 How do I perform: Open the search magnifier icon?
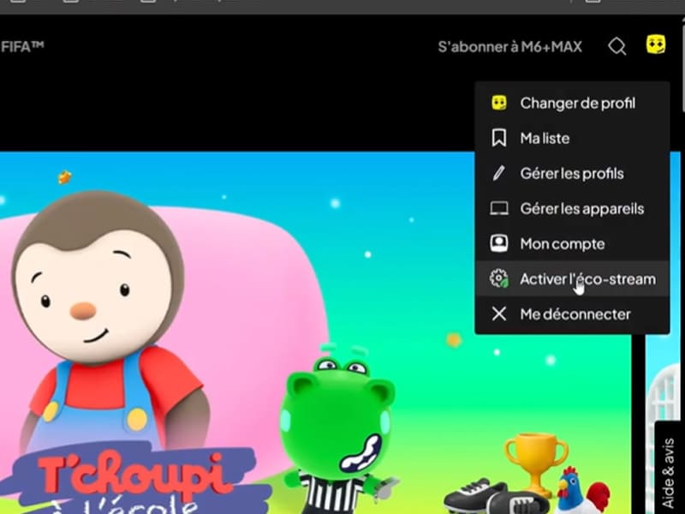(x=616, y=46)
